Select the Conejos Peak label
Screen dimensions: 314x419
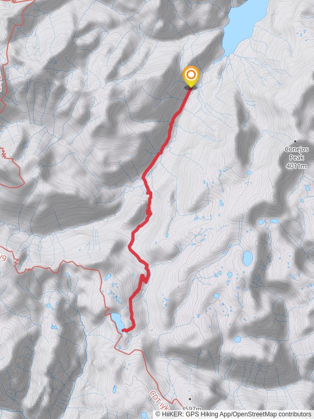(296, 153)
